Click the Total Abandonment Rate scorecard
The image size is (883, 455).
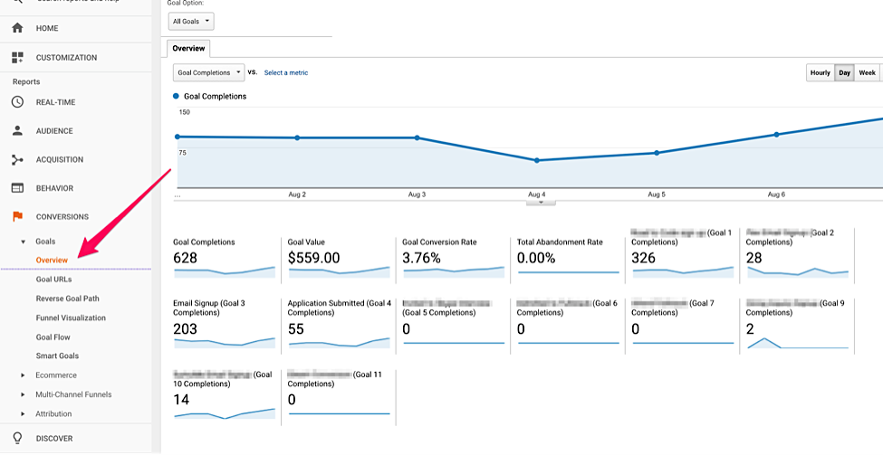[x=569, y=258]
